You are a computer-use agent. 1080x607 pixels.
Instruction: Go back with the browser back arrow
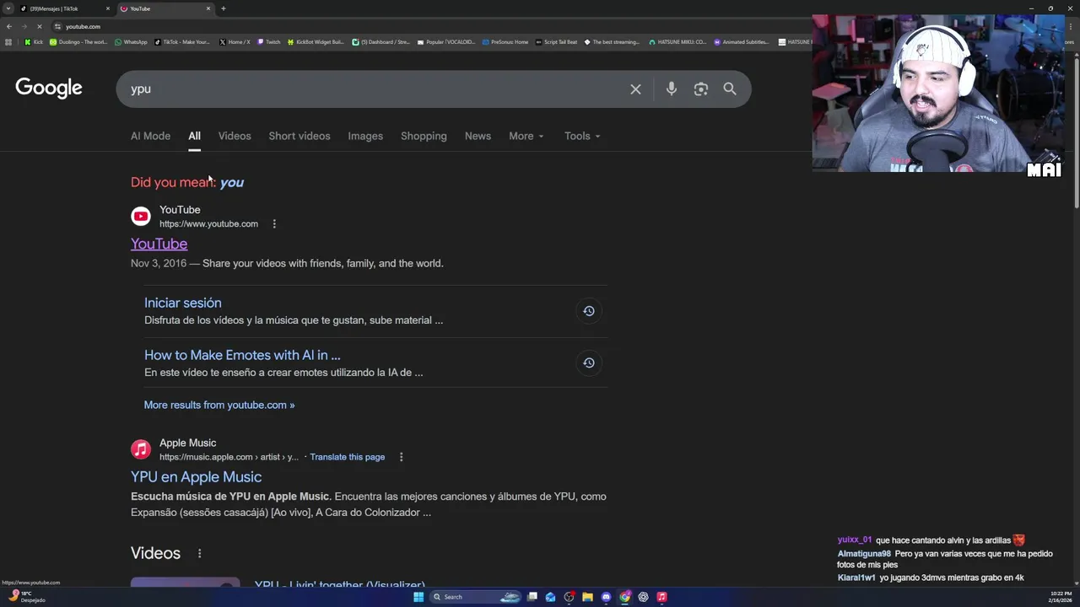(9, 26)
